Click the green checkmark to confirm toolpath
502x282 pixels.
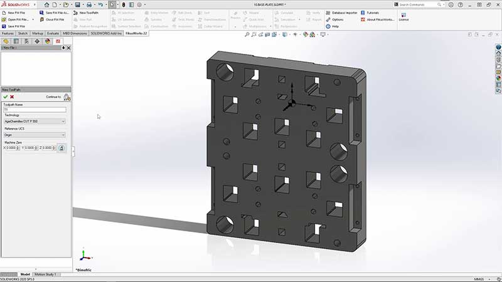(x=5, y=97)
